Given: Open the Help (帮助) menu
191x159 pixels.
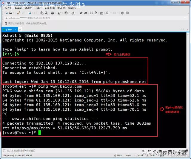Looking at the screenshot, I should tap(72, 8).
